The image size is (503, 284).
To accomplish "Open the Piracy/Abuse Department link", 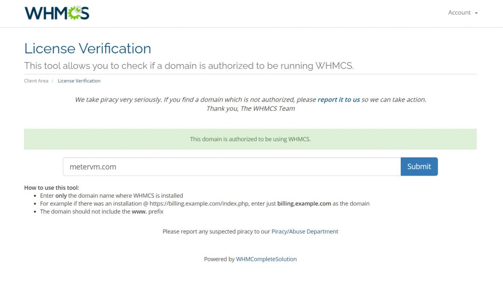I will [305, 232].
